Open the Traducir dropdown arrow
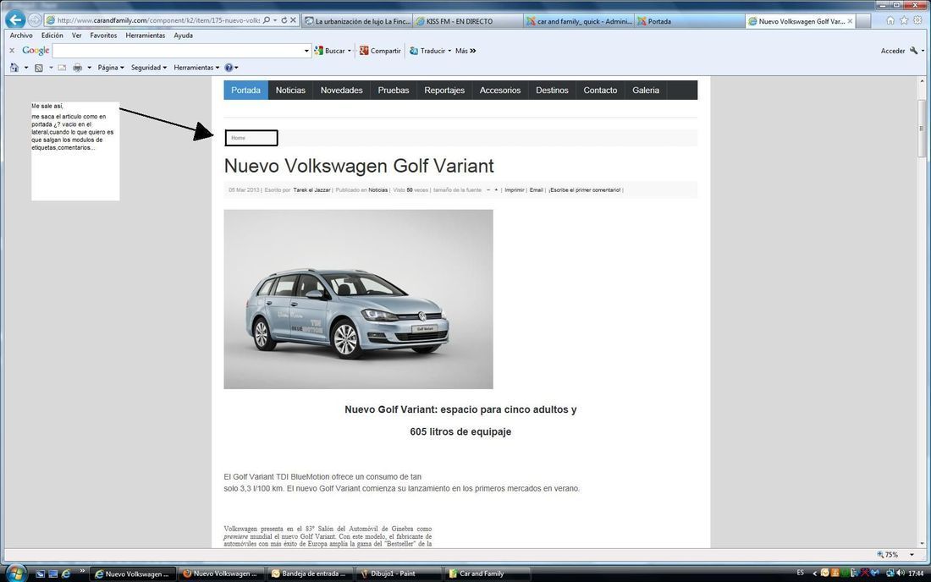The image size is (931, 582). pyautogui.click(x=449, y=51)
